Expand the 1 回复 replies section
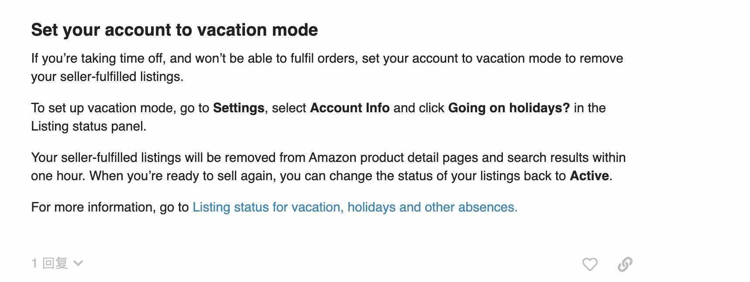The height and width of the screenshot is (282, 750). point(57,263)
